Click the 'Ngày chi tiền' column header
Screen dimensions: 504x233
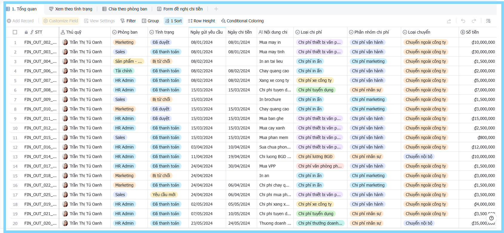(x=241, y=32)
